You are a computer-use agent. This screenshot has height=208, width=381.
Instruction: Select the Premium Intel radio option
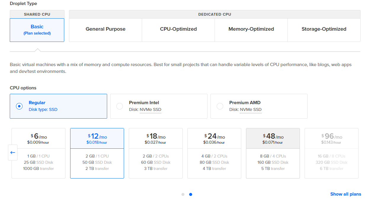120,106
